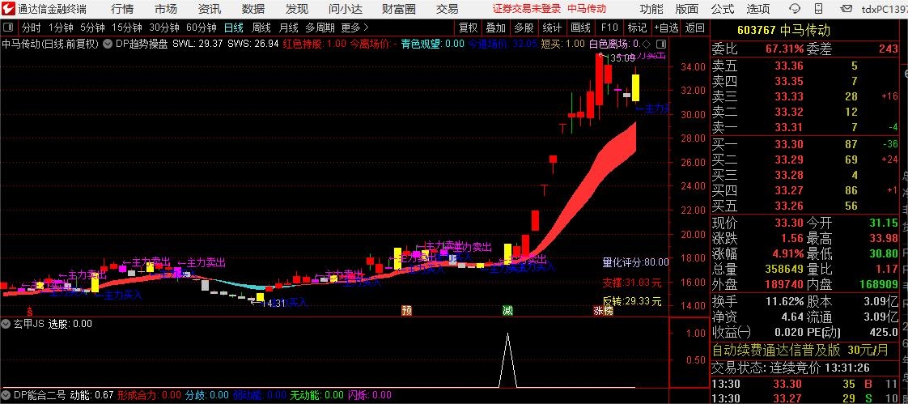
Task: Open the 问小达 menu
Action: pyautogui.click(x=345, y=9)
